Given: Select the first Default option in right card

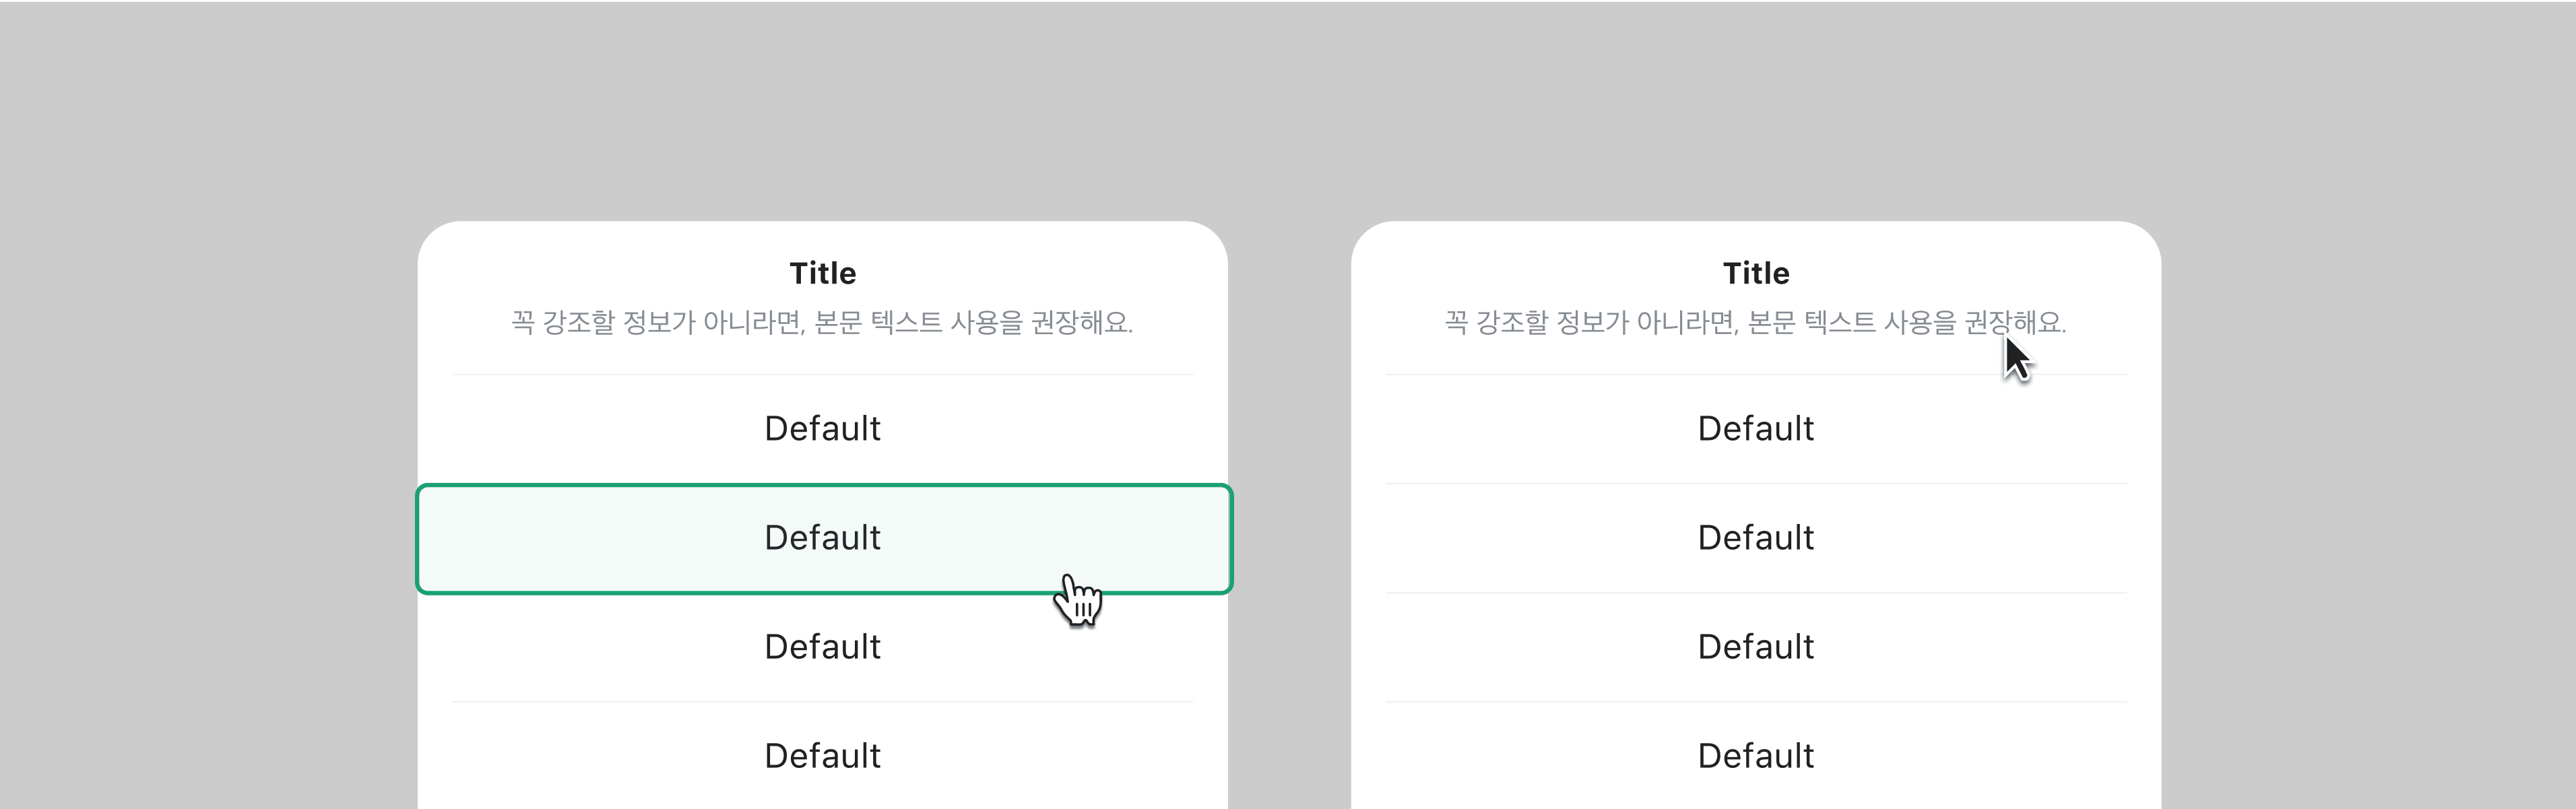Looking at the screenshot, I should 1755,429.
